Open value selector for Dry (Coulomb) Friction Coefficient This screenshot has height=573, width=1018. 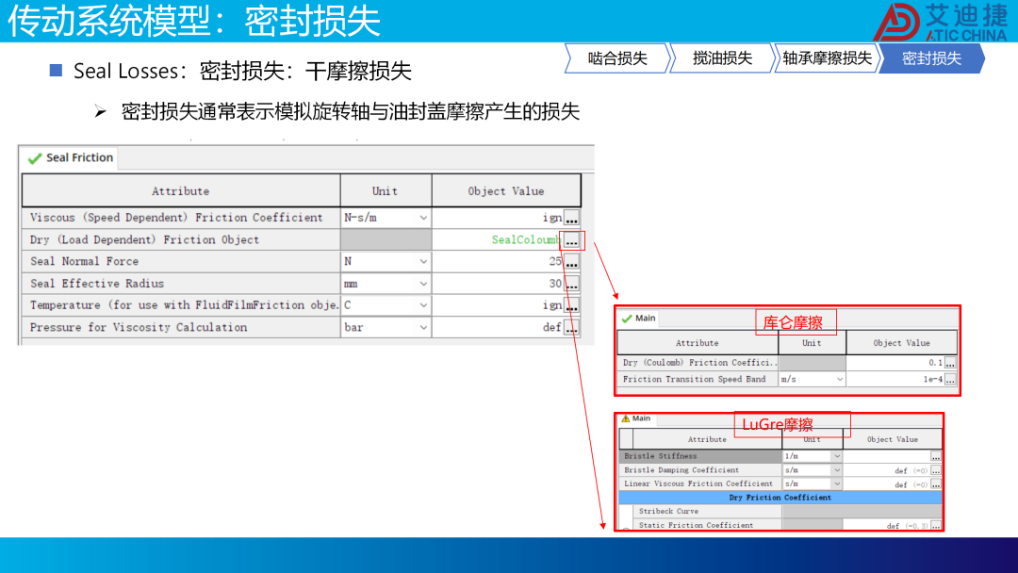pos(950,363)
